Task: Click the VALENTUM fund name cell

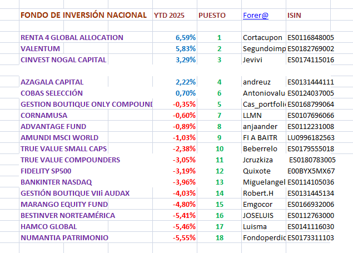Action: tap(41, 49)
